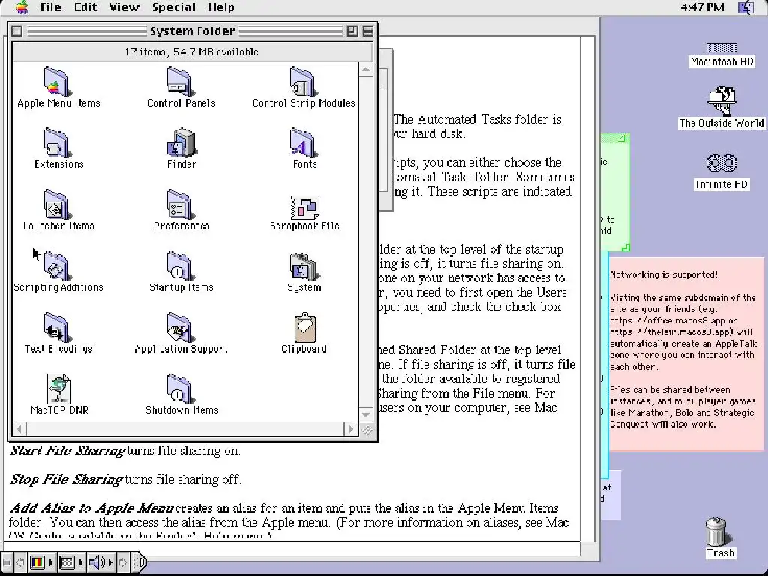Click the System Folder scroll up arrow
The height and width of the screenshot is (576, 768).
click(366, 70)
